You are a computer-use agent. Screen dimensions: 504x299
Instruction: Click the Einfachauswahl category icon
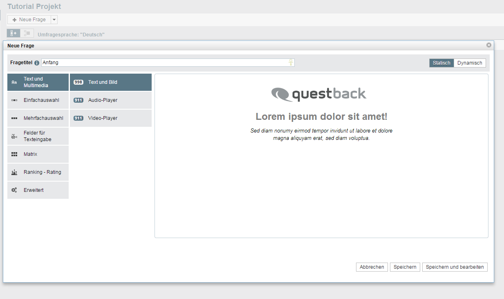14,100
